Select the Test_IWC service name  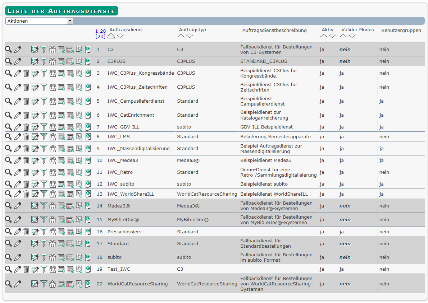tap(119, 269)
